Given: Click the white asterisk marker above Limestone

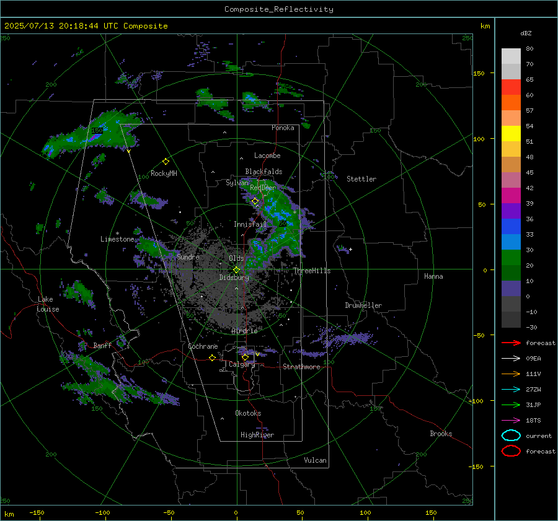Looking at the screenshot, I should [117, 234].
